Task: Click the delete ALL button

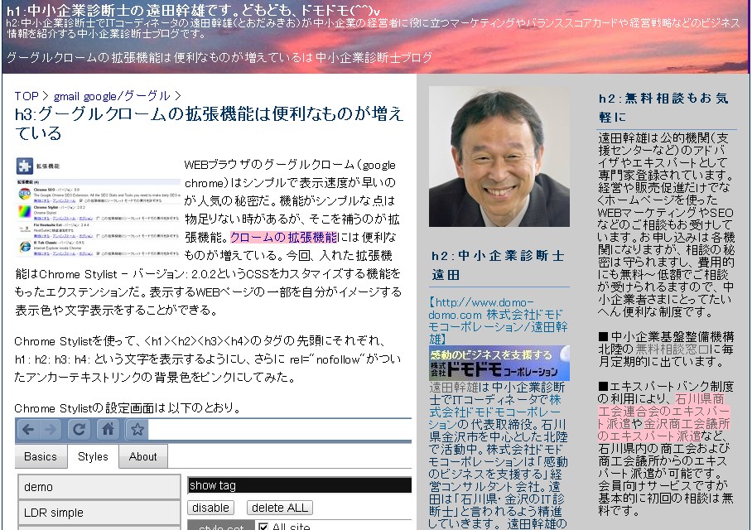Action: pos(280,508)
